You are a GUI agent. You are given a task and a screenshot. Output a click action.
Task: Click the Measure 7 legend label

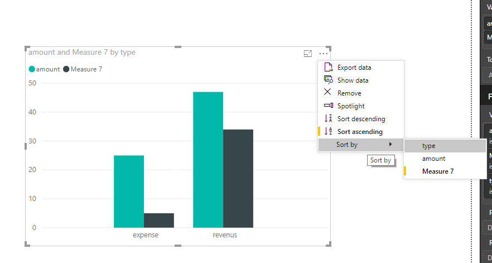tap(86, 69)
